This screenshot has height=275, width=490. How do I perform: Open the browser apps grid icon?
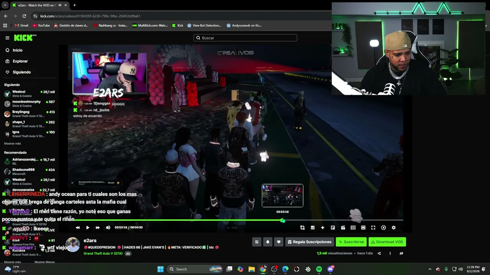click(5, 26)
